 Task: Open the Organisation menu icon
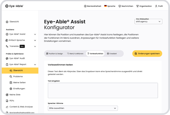tap(137, 6)
